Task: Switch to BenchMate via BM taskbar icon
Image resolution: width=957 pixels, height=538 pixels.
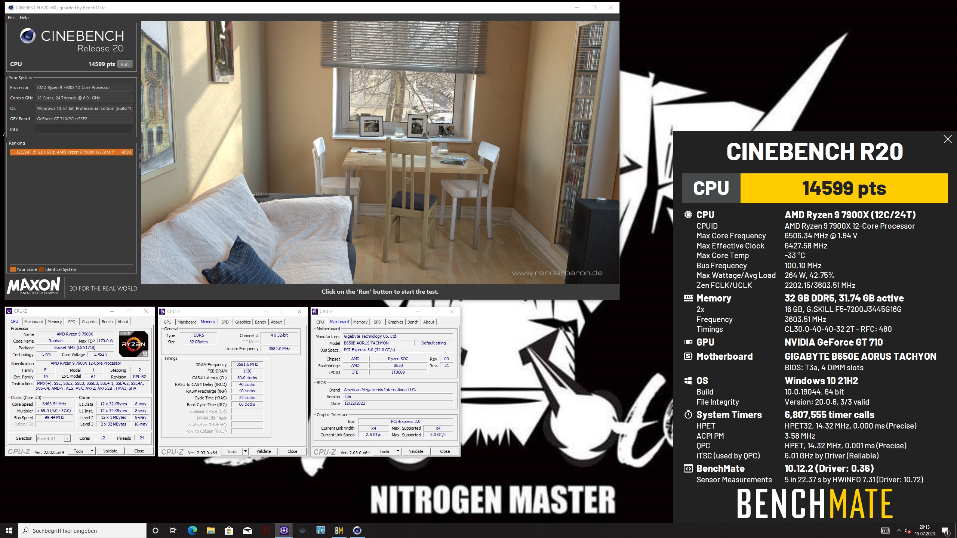Action: pos(339,531)
